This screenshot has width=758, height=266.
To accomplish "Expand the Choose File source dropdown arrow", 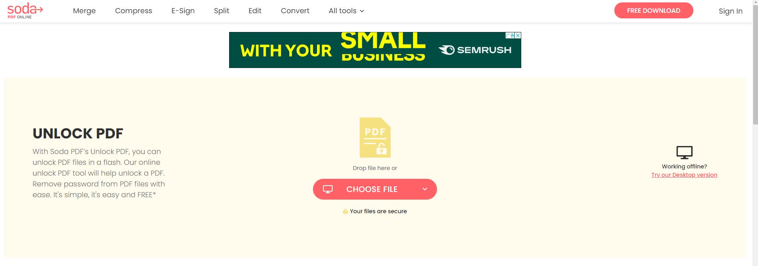I will pos(425,189).
